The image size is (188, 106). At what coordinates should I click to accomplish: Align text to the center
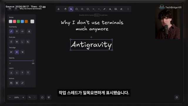click(17, 52)
